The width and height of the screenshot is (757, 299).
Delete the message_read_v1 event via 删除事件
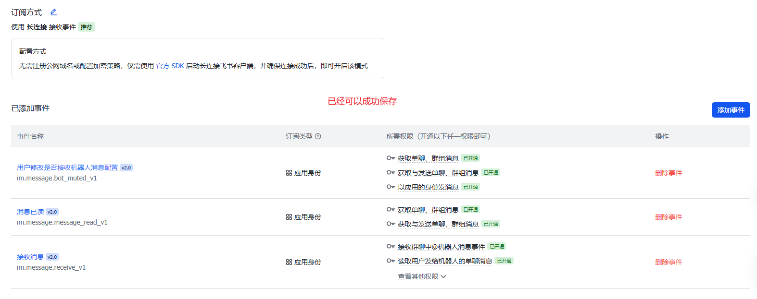(x=669, y=217)
